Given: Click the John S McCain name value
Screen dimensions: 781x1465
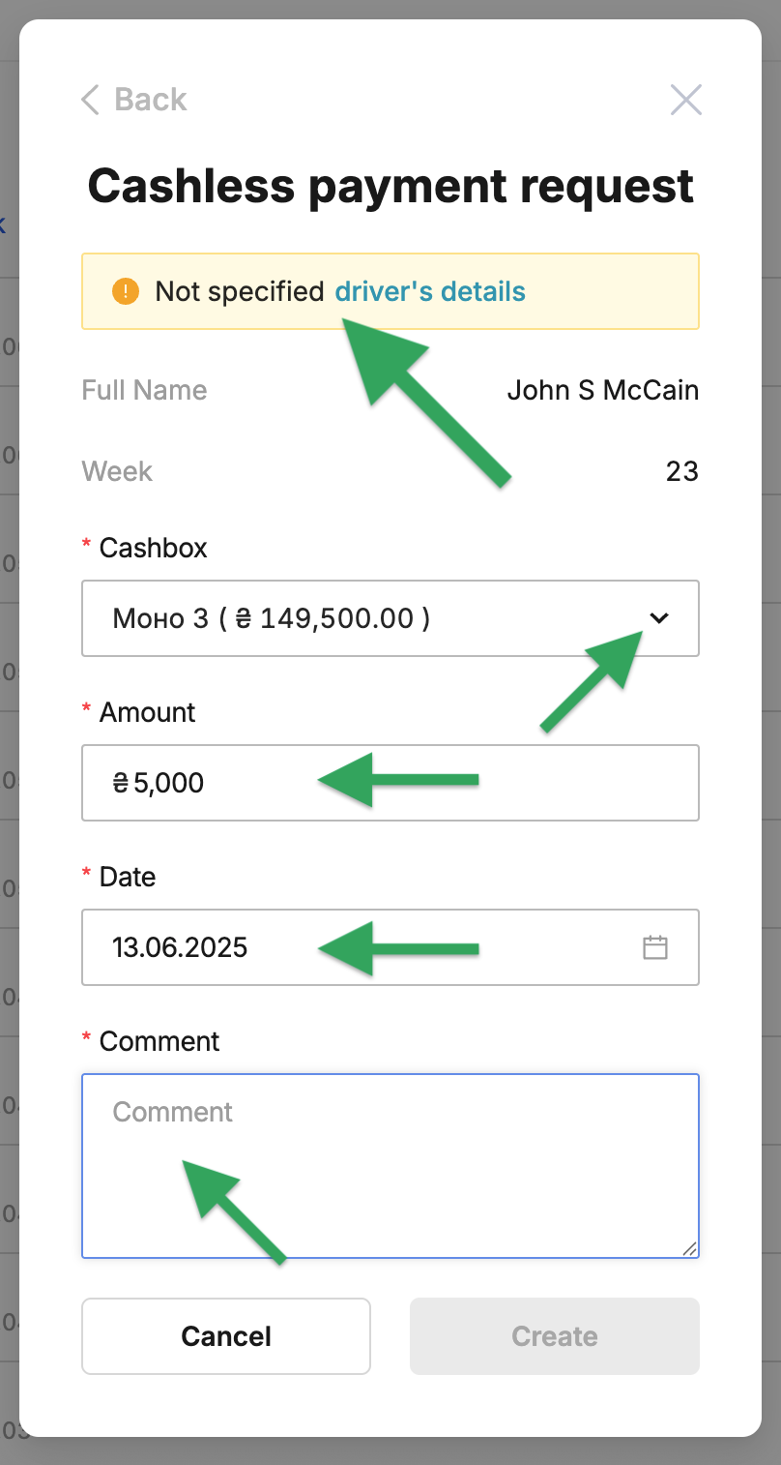Looking at the screenshot, I should pyautogui.click(x=602, y=390).
